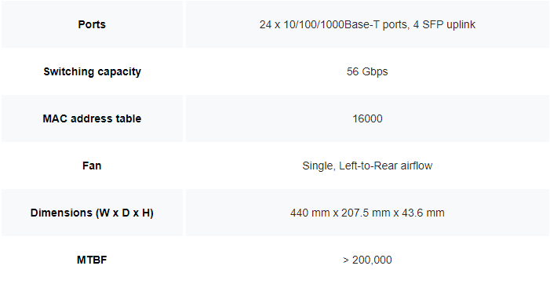
Task: Click the MTBF label
Action: pyautogui.click(x=92, y=260)
